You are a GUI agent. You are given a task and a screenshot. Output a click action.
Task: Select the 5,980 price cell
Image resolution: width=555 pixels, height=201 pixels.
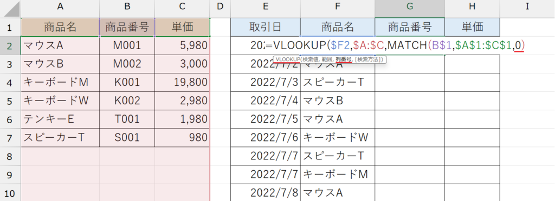coord(182,45)
